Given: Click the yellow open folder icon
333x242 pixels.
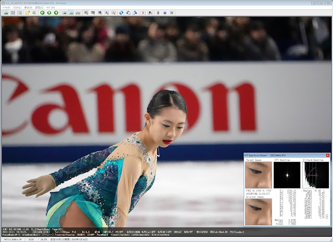Looking at the screenshot, I should point(28,13).
